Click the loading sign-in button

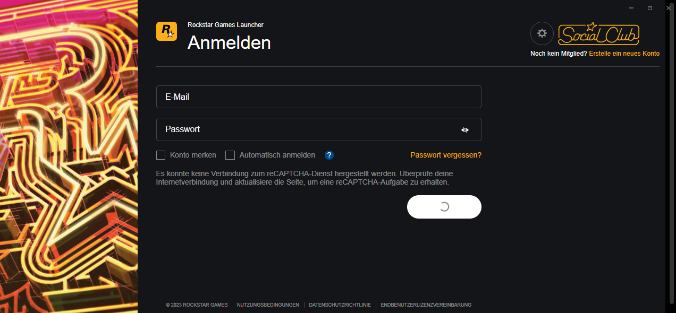(444, 207)
